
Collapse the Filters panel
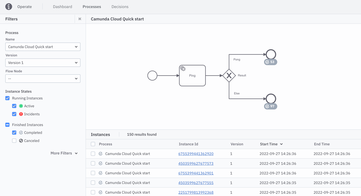pos(80,19)
